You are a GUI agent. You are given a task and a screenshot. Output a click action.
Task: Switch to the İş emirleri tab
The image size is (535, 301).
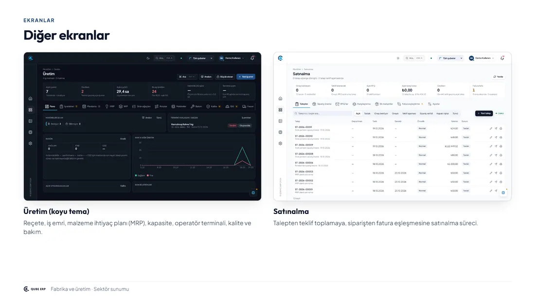coord(69,106)
